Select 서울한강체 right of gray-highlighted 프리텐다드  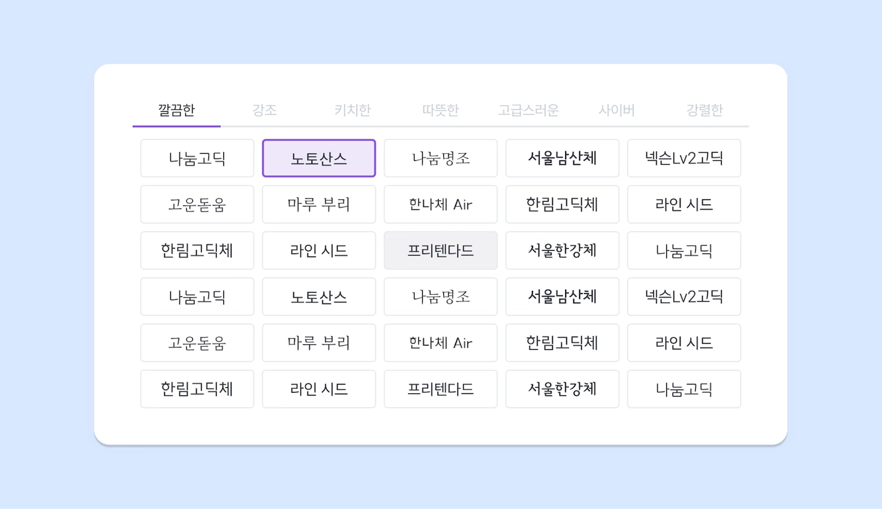(x=562, y=251)
